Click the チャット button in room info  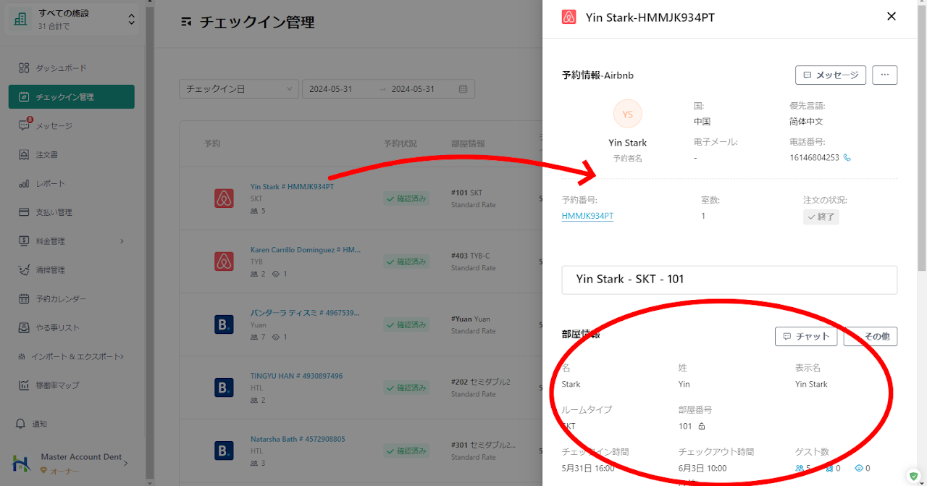pyautogui.click(x=805, y=336)
